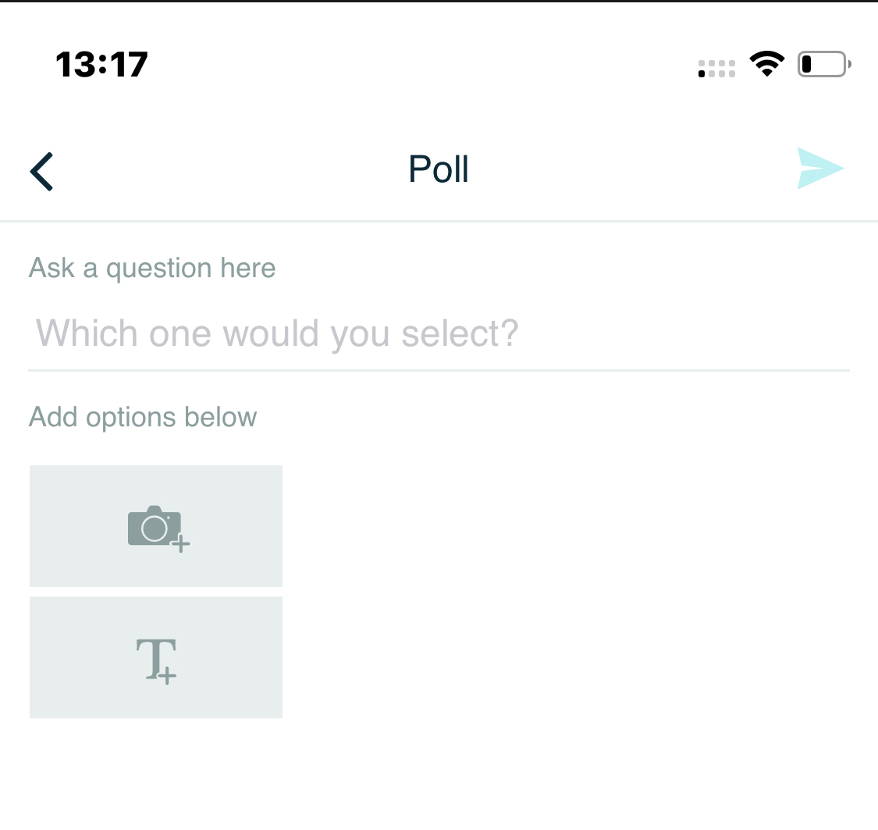Click the small plus beside the camera

pos(181,543)
